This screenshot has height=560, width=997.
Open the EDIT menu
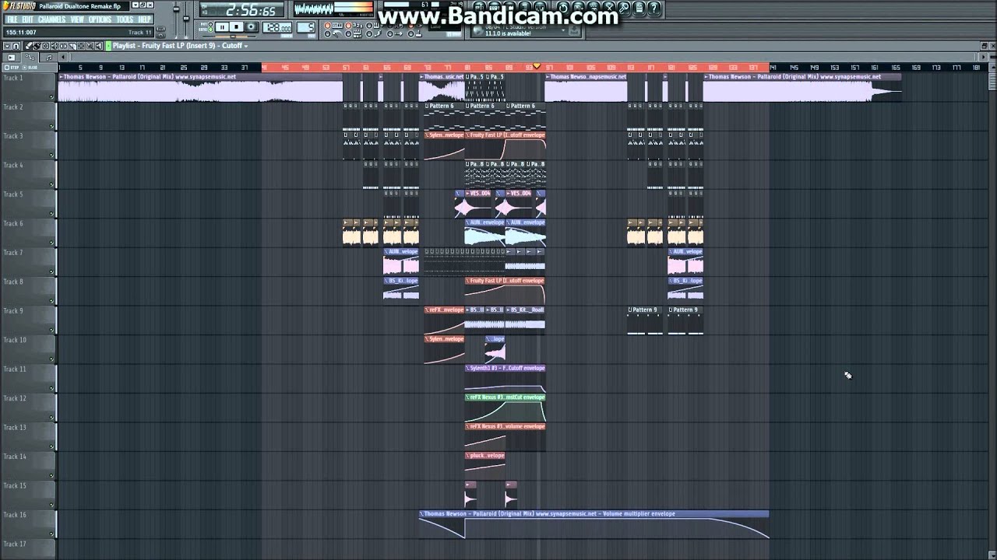click(x=27, y=19)
